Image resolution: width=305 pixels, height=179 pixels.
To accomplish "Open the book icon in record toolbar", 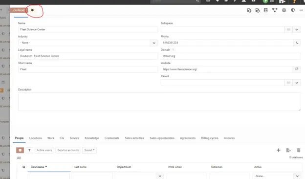I will point(265,10).
